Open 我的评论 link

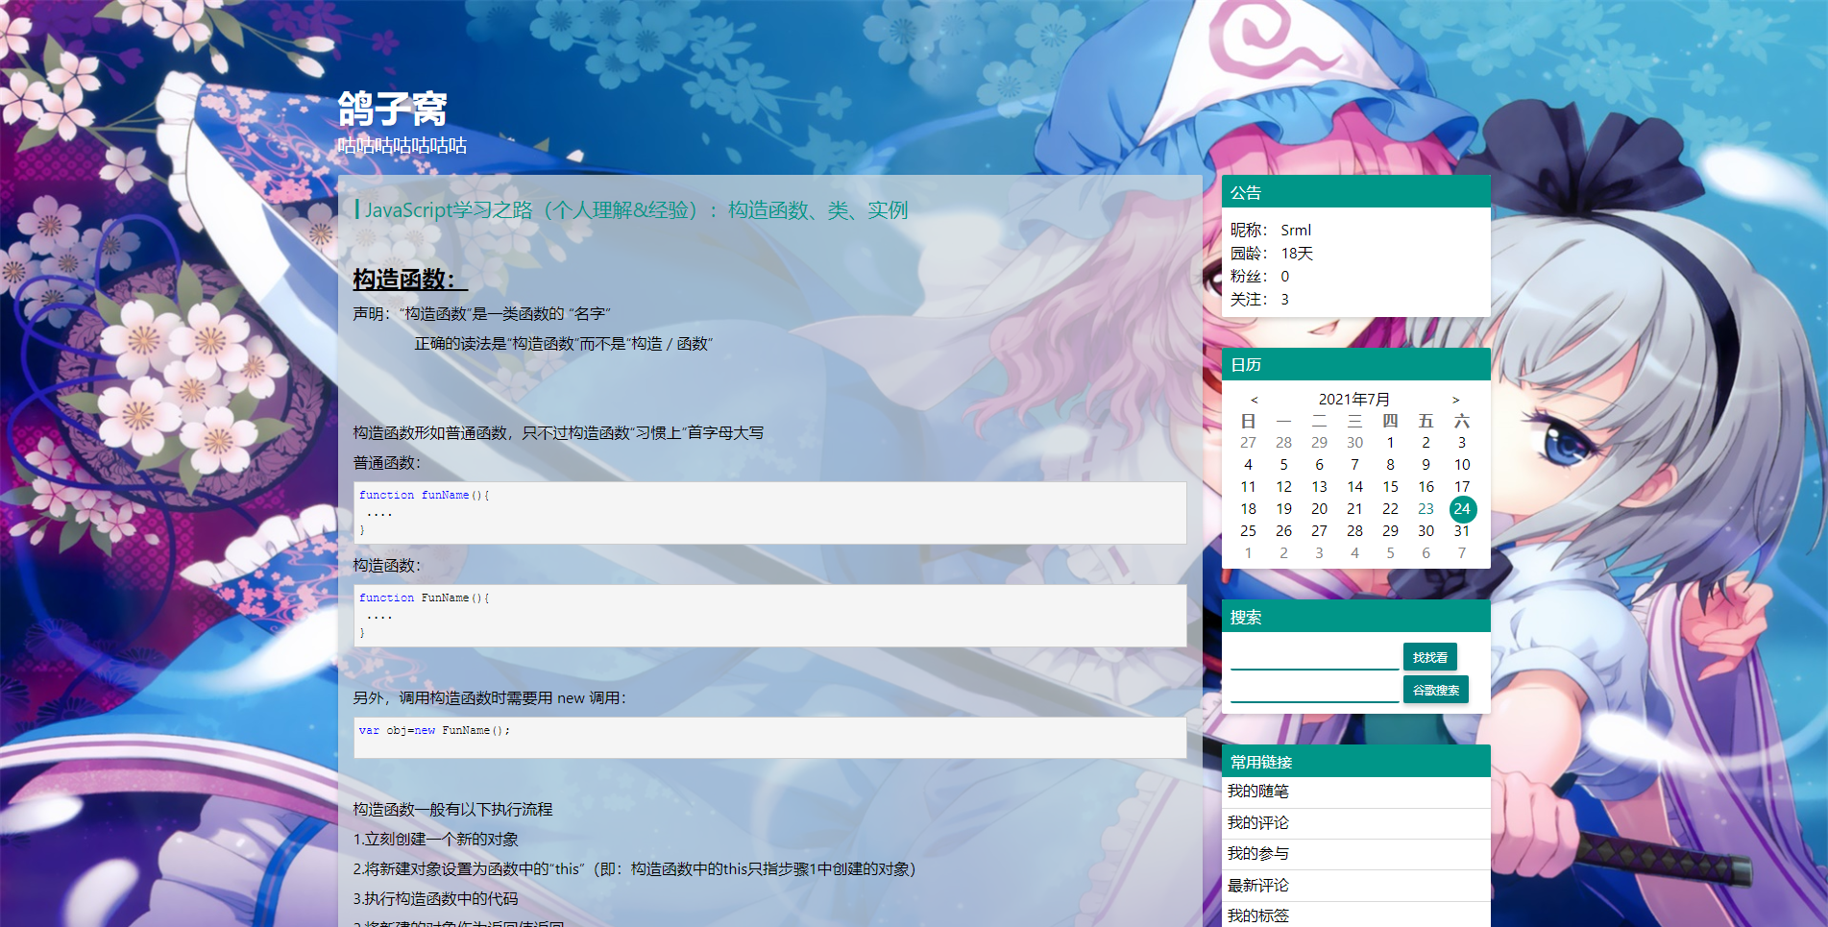pyautogui.click(x=1257, y=823)
